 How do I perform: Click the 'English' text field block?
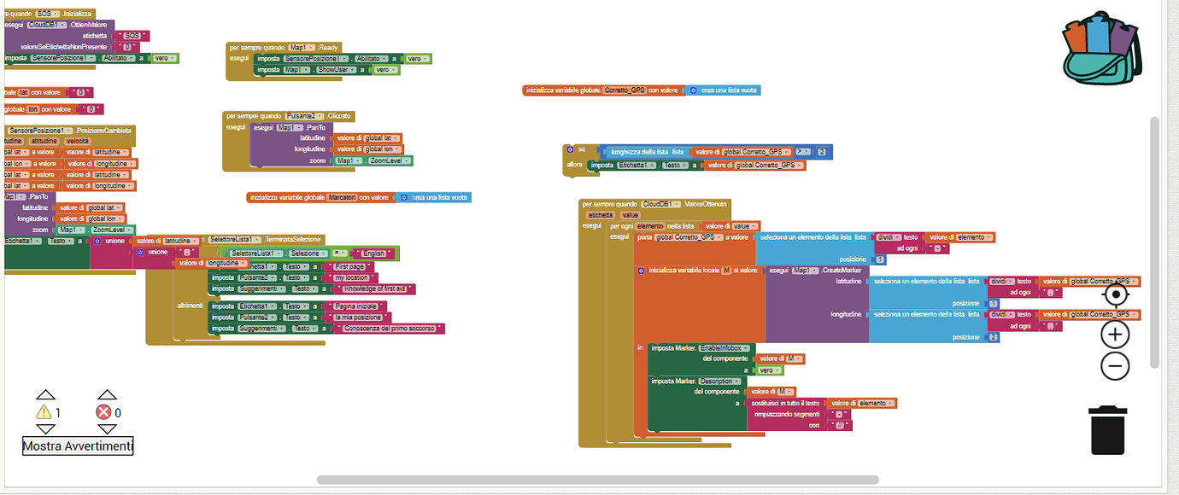[372, 253]
